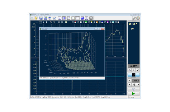Viewport: 170px width, 112px height.
Task: Open the pencil calibration tool icon
Action: (134, 18)
